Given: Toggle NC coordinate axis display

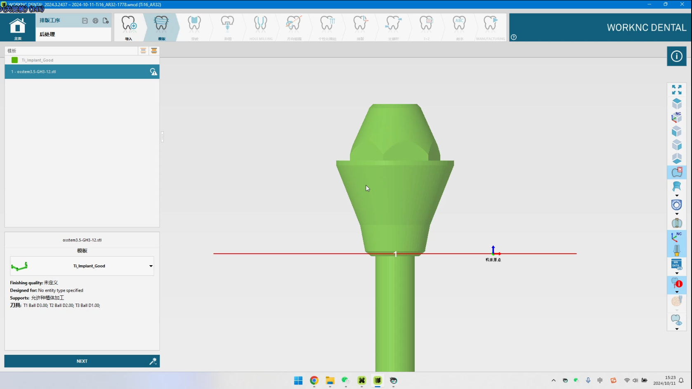Looking at the screenshot, I should pos(676,237).
